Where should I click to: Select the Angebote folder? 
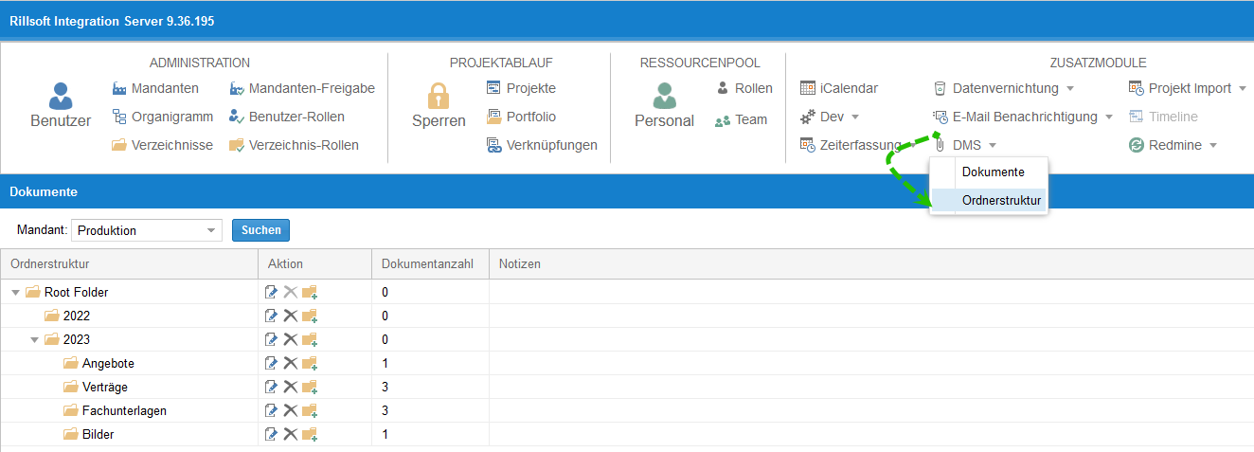pyautogui.click(x=99, y=363)
